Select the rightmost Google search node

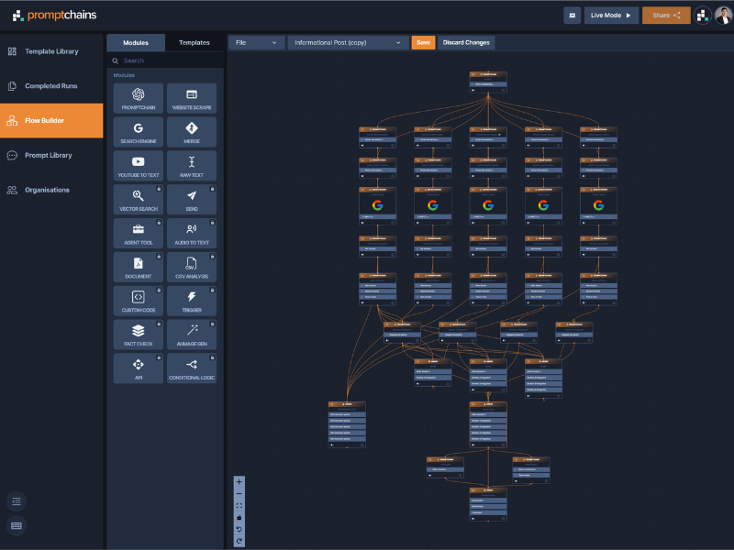[x=598, y=206]
